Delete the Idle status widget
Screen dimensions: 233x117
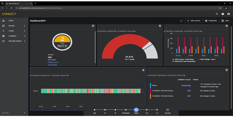click(93, 26)
